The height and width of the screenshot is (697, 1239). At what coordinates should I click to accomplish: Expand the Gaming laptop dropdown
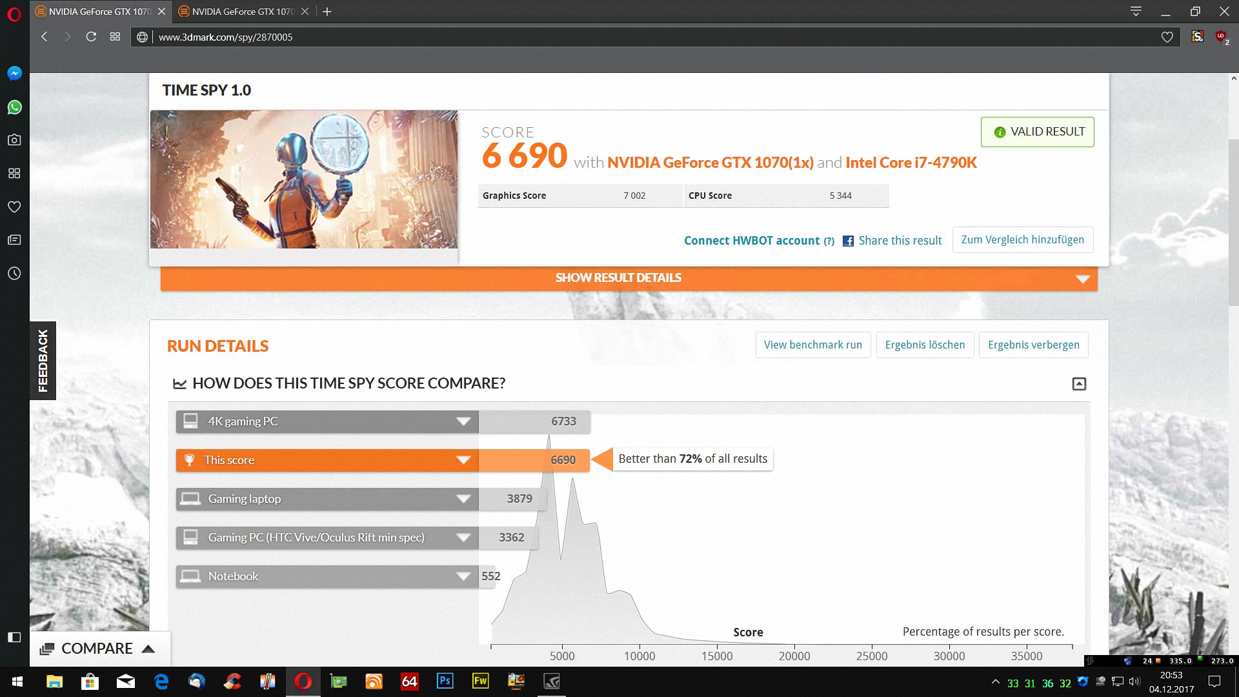pyautogui.click(x=463, y=499)
